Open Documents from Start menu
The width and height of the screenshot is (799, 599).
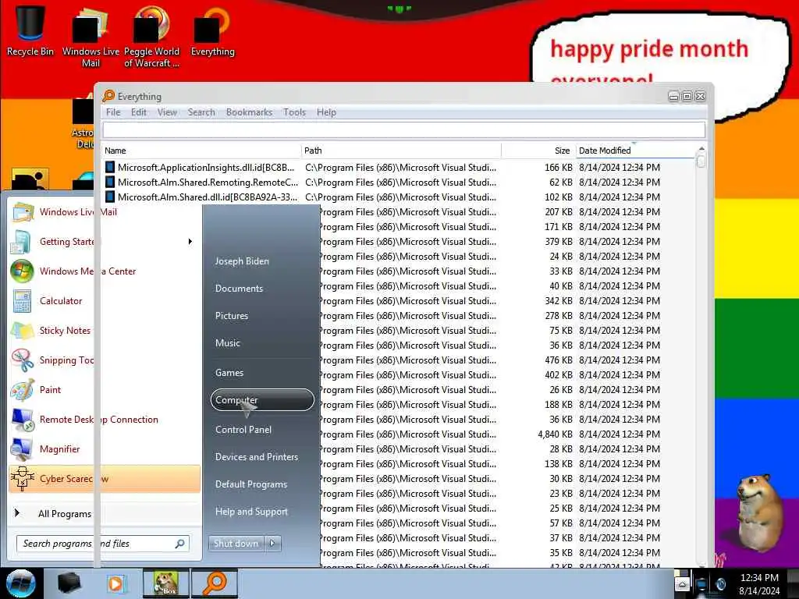click(x=239, y=289)
